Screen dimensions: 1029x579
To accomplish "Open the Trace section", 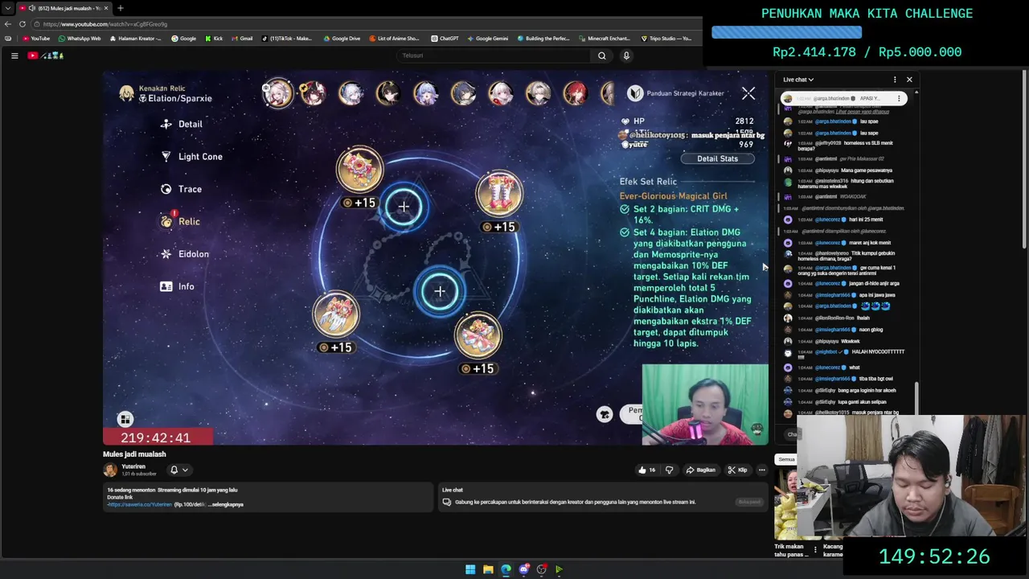I will [x=182, y=189].
